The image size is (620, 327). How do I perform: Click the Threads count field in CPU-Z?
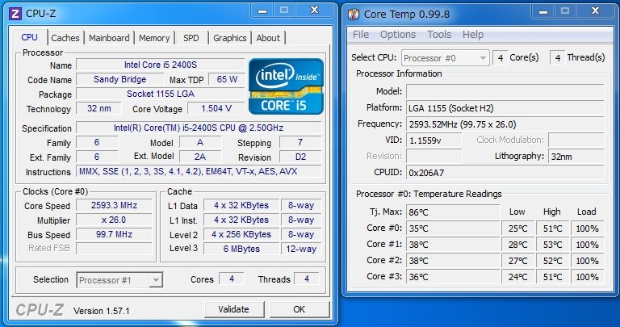(x=307, y=279)
